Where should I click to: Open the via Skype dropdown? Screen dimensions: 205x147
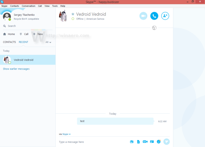coord(66,134)
